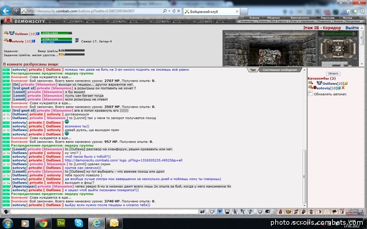Click the yellow info icon beside Outlaws in Катакомбы list
367x229 pixels.
(x=346, y=83)
